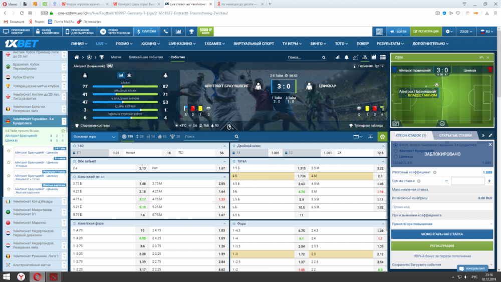The width and height of the screenshot is (501, 282).
Task: Click the green football settings icon
Action: point(383,136)
